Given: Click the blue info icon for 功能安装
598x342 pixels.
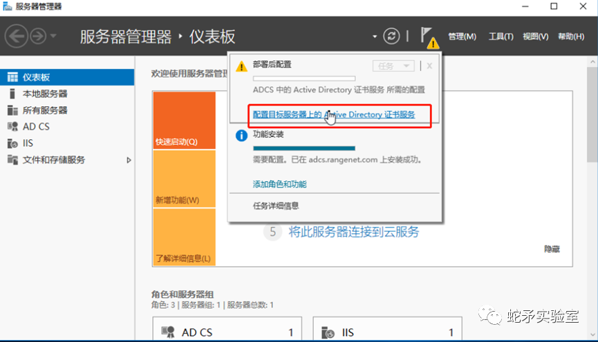Looking at the screenshot, I should point(241,135).
